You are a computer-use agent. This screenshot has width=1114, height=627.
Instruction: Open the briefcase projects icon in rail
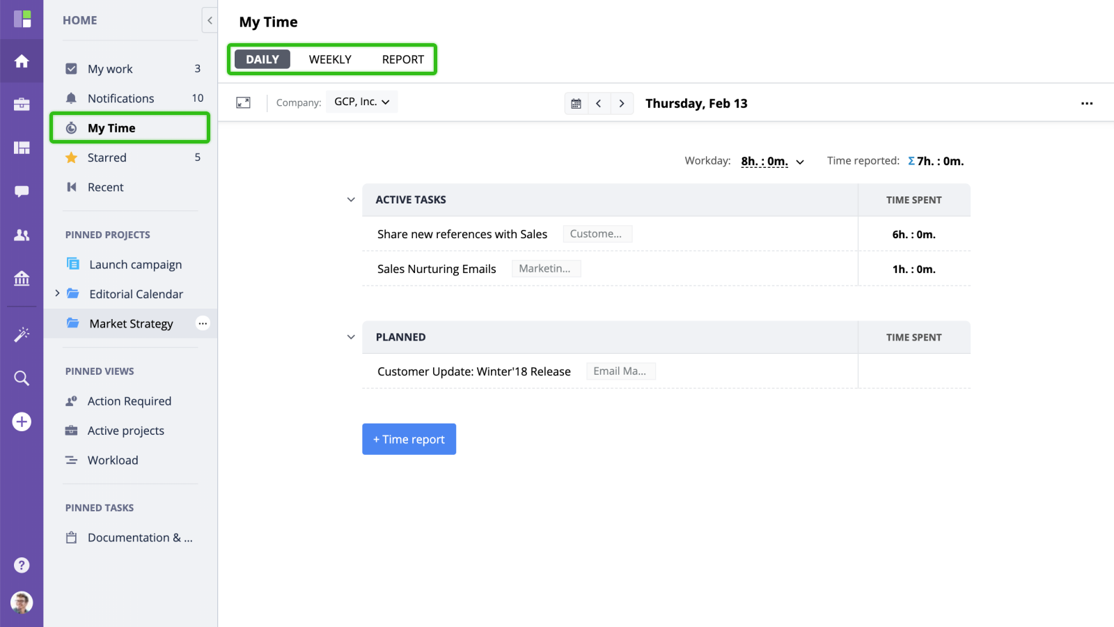pyautogui.click(x=22, y=104)
